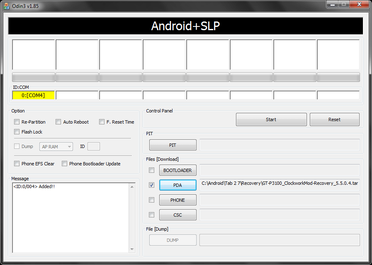The image size is (372, 265).
Task: Click the File Dump path field
Action: pyautogui.click(x=280, y=240)
